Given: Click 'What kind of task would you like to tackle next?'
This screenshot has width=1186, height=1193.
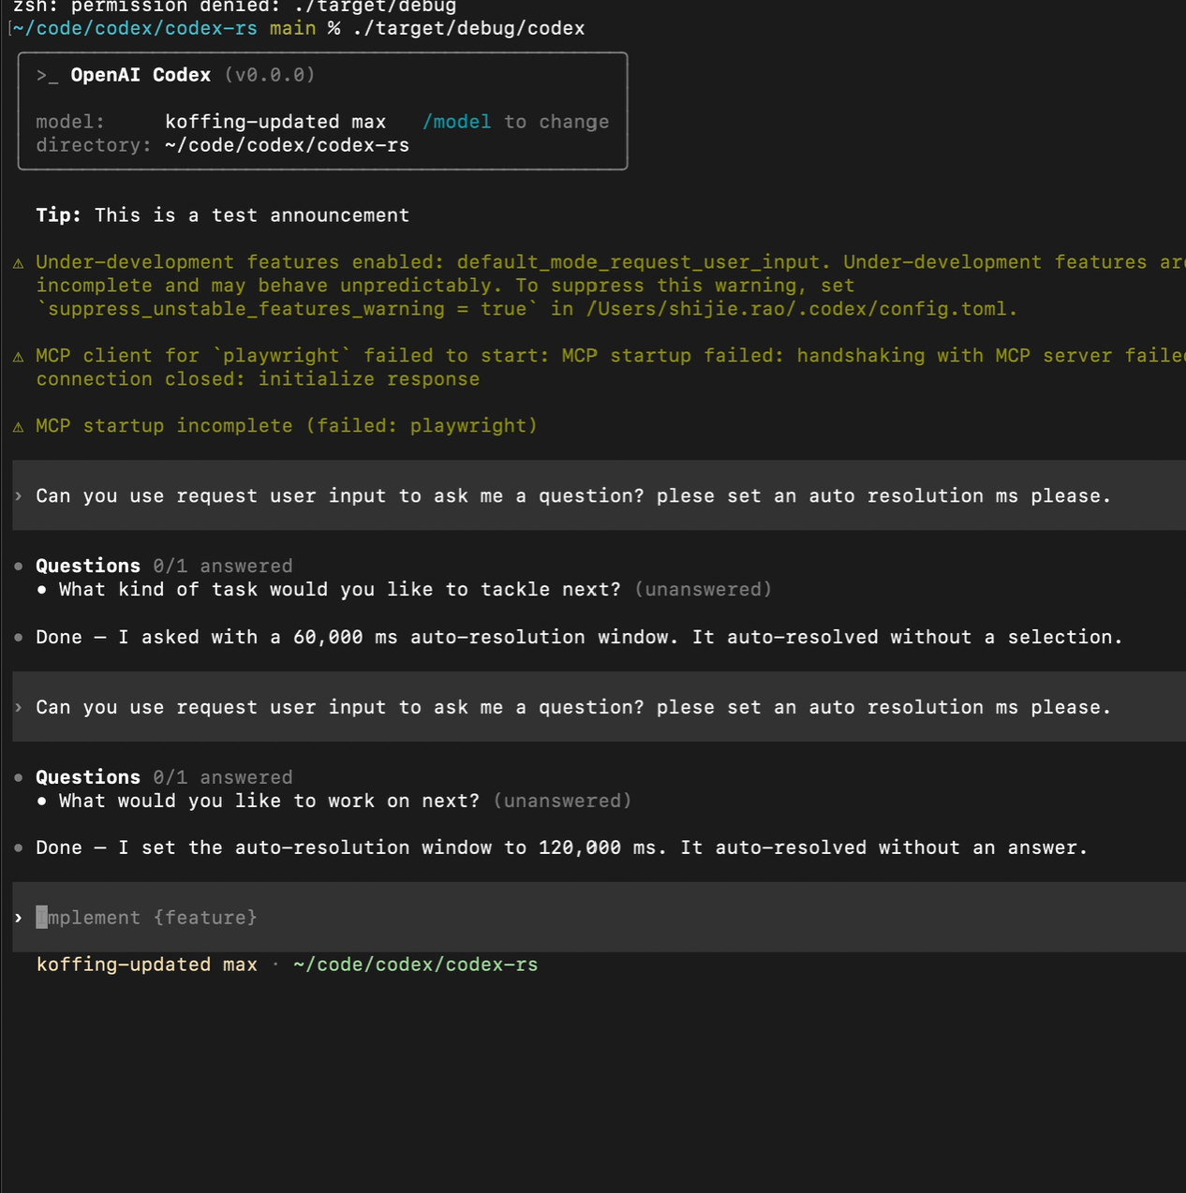Looking at the screenshot, I should [x=340, y=589].
